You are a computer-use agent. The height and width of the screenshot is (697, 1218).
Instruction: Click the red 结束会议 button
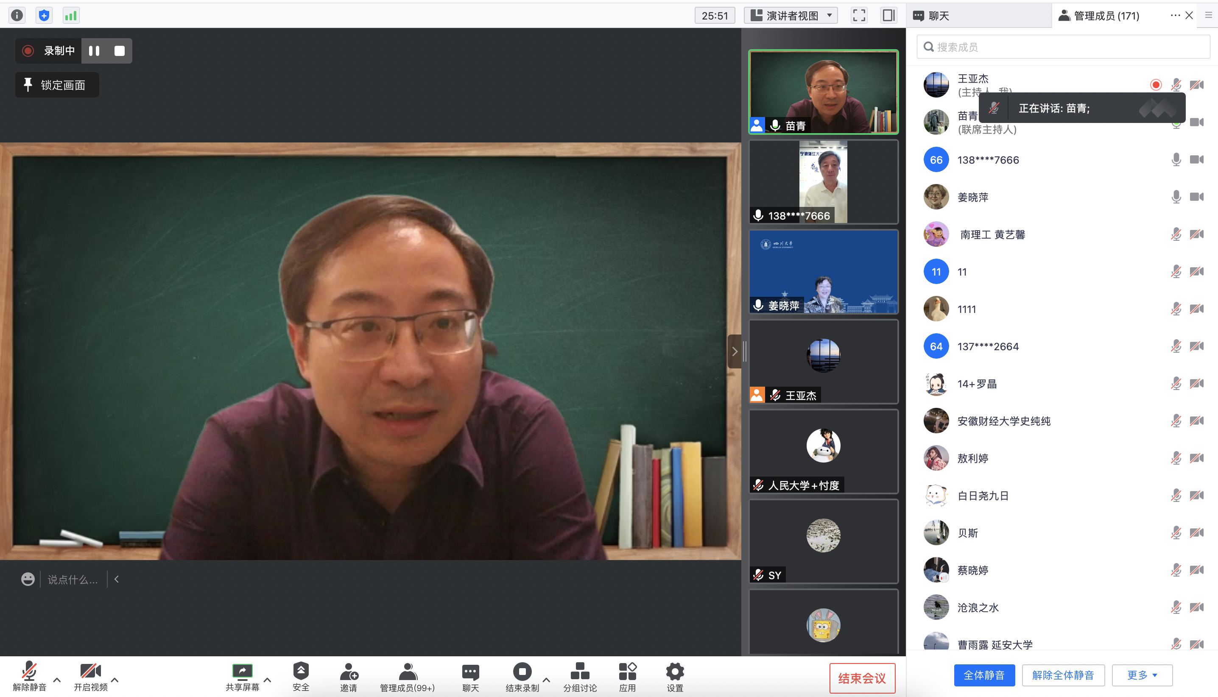(x=862, y=678)
